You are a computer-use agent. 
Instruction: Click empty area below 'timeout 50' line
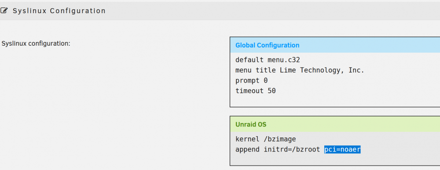tap(335, 101)
